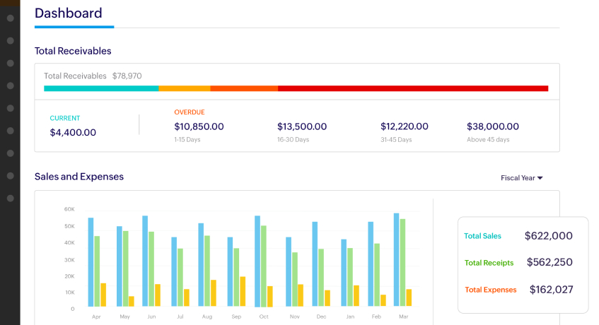Select the Total Expenses legend label
The width and height of the screenshot is (599, 325).
click(490, 290)
